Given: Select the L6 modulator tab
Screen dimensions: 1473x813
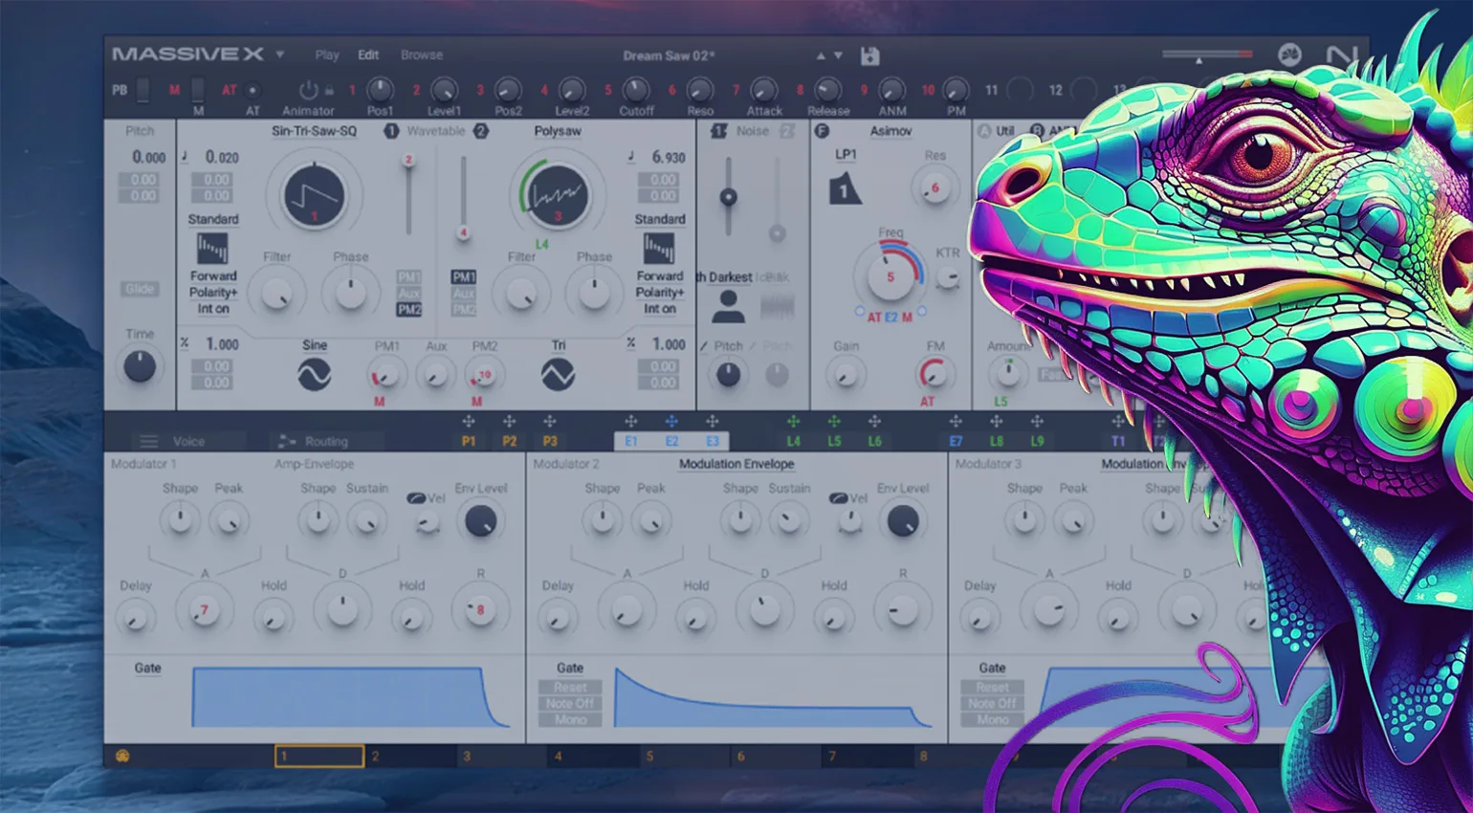Looking at the screenshot, I should click(x=875, y=441).
